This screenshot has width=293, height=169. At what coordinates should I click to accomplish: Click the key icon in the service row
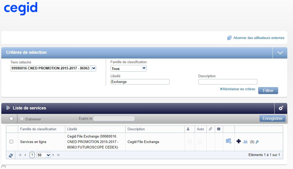tap(257, 142)
